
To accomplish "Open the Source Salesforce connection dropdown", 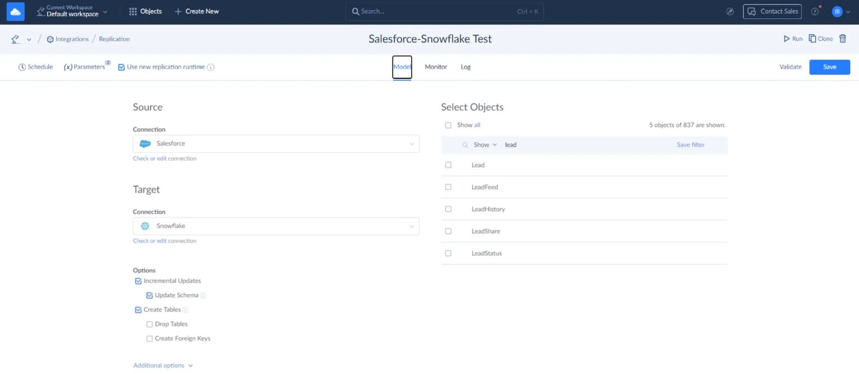I will (276, 144).
